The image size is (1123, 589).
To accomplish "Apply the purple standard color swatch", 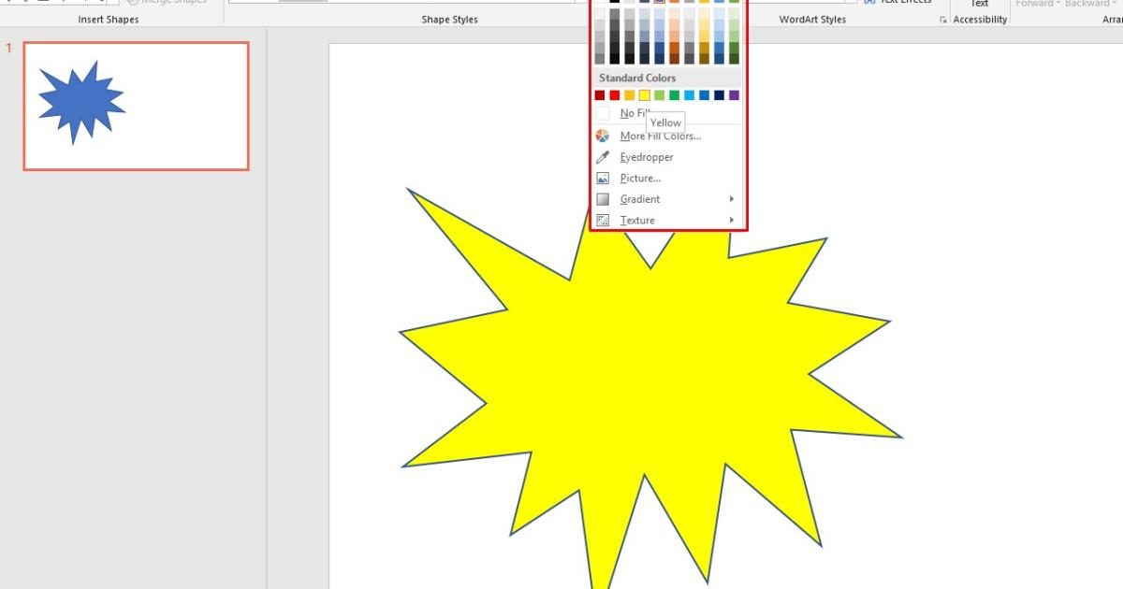I will (734, 95).
